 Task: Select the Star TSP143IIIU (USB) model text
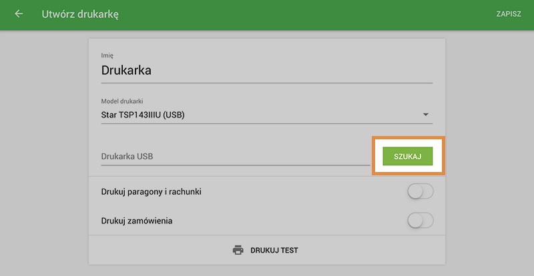point(143,115)
